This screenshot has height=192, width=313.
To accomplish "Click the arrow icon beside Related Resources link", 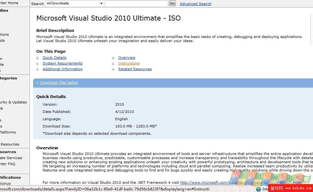I will [113, 69].
